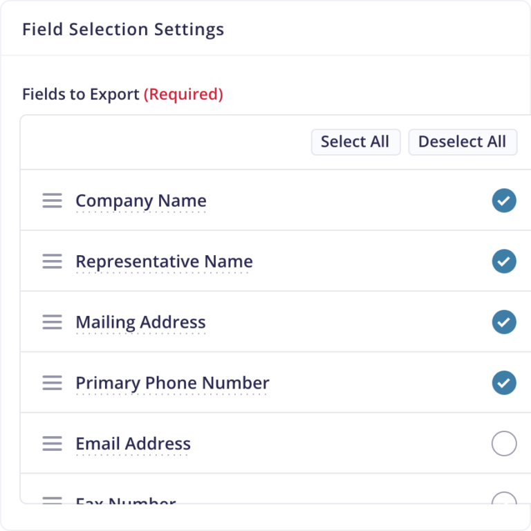Click the drag handle beside Company Name
The width and height of the screenshot is (531, 531).
point(53,201)
